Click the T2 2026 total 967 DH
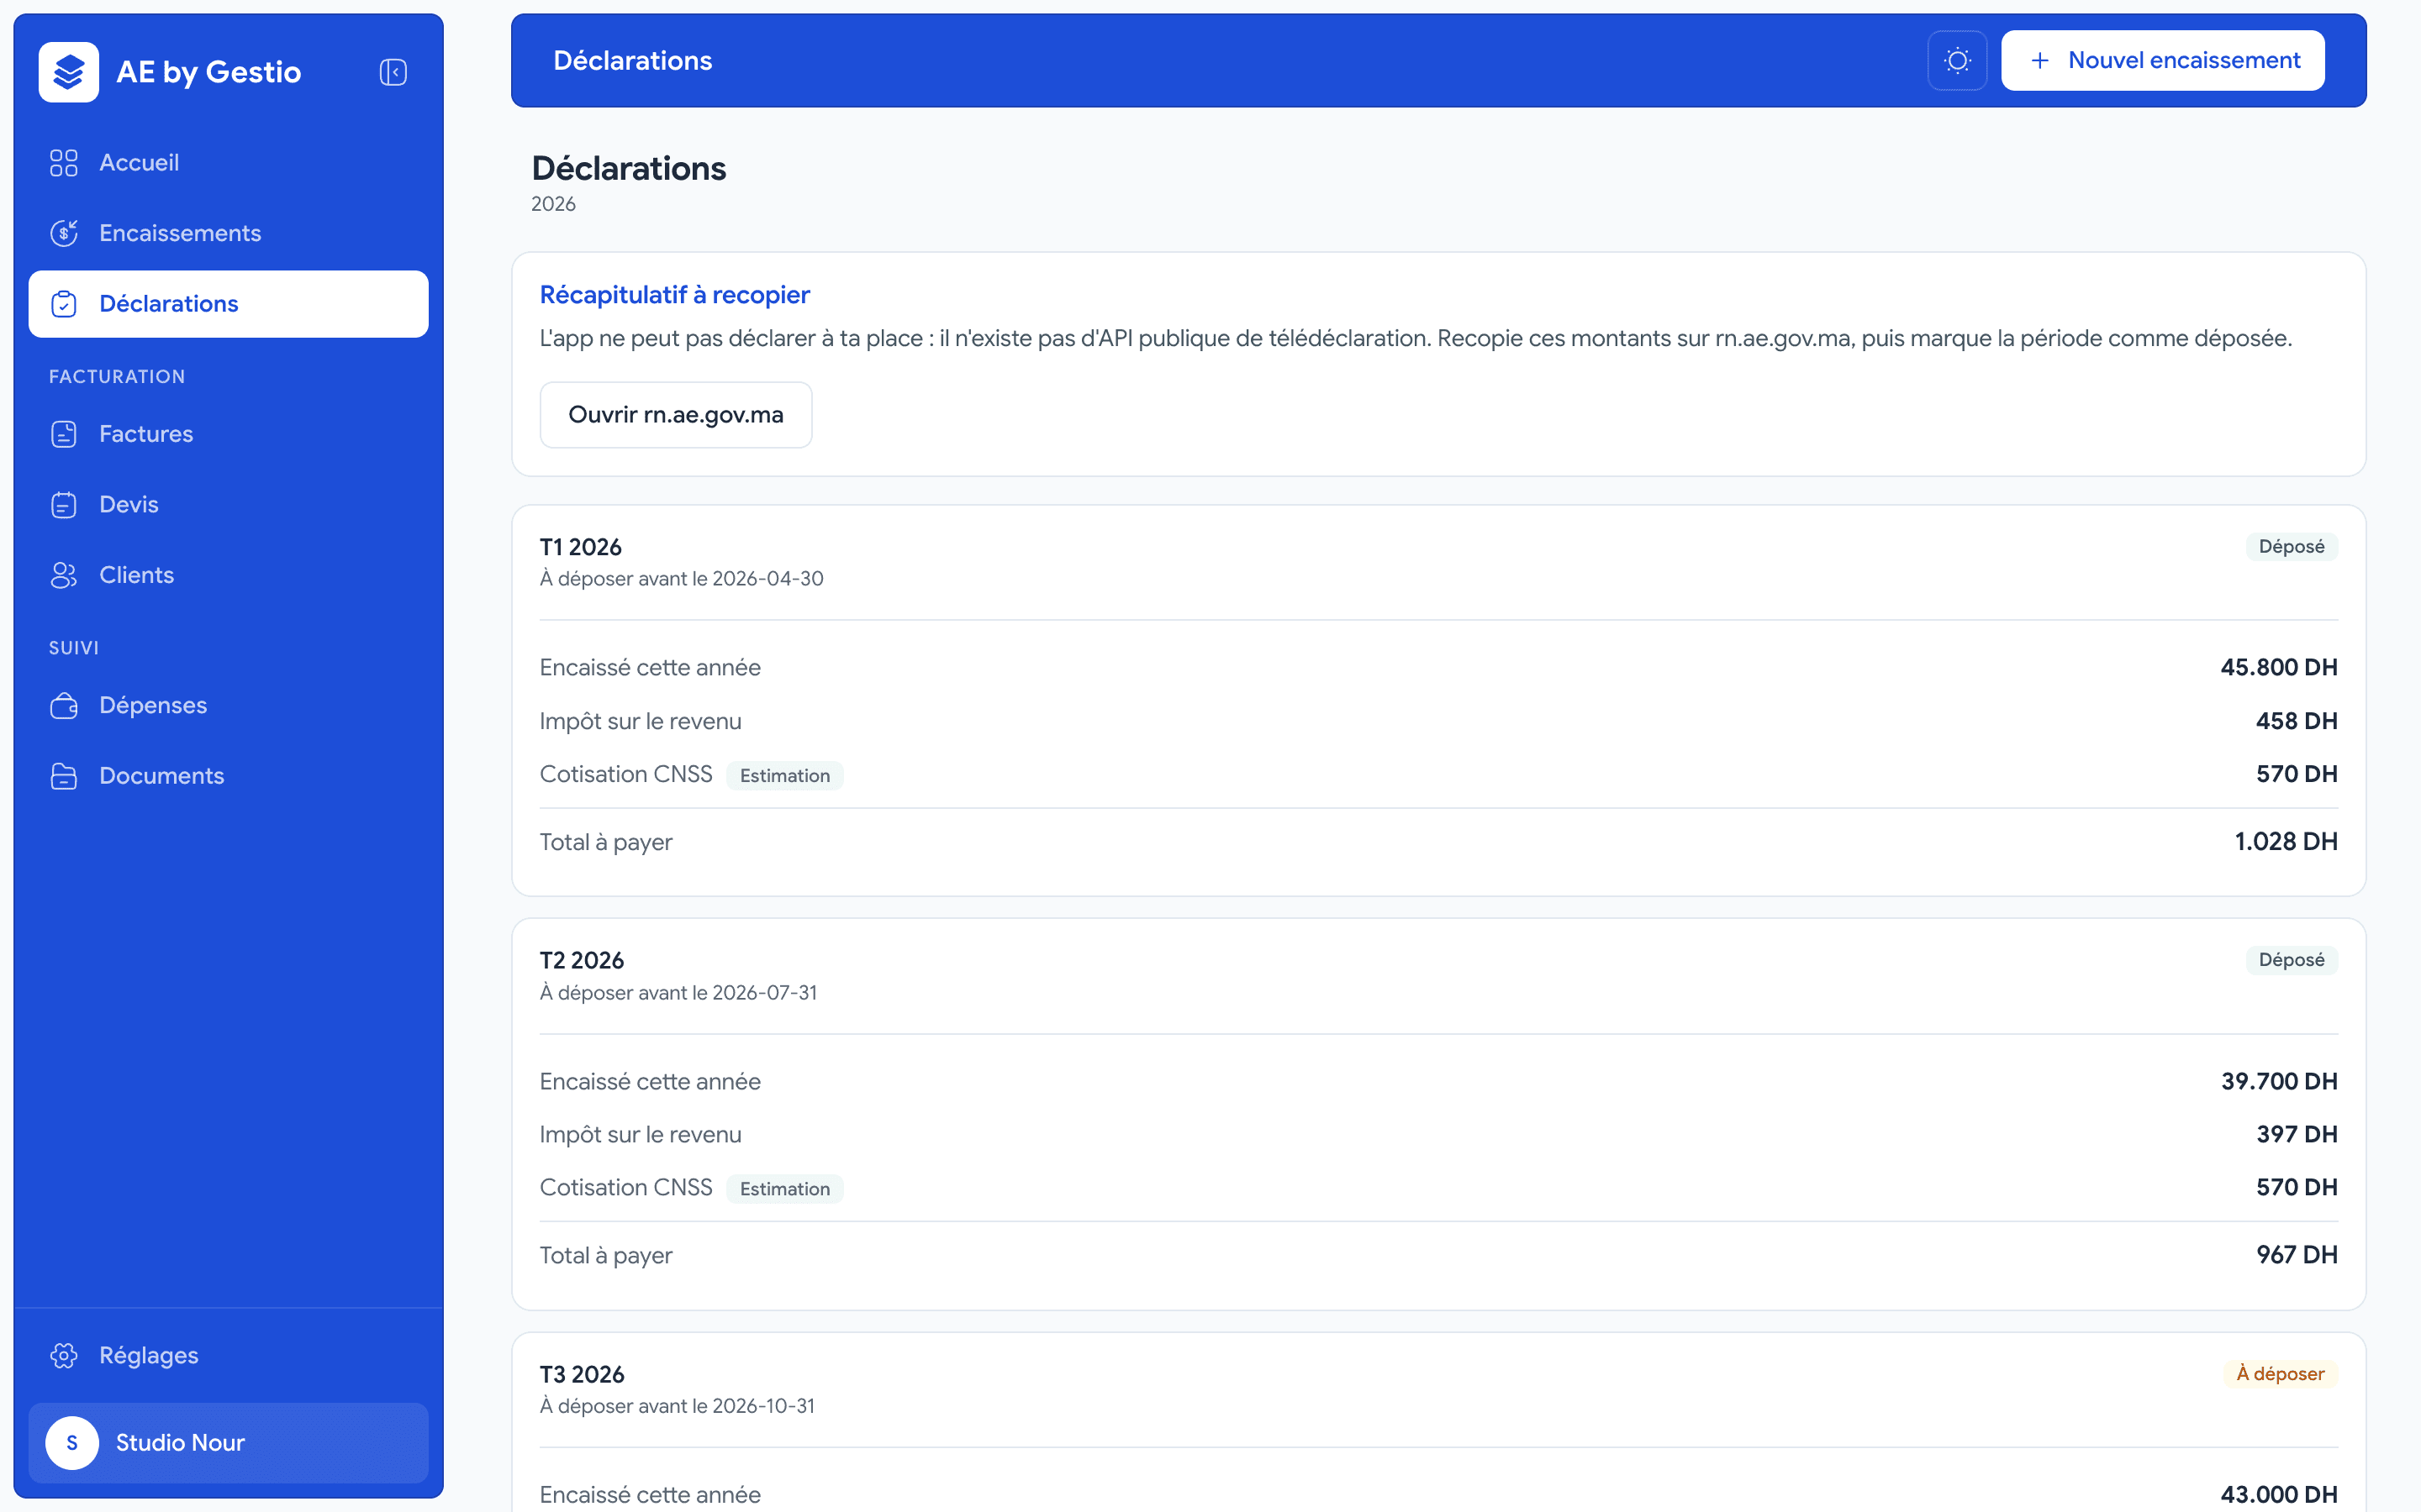Image resolution: width=2421 pixels, height=1512 pixels. [x=2297, y=1255]
